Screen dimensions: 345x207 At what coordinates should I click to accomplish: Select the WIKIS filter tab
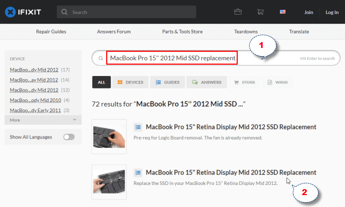(278, 82)
